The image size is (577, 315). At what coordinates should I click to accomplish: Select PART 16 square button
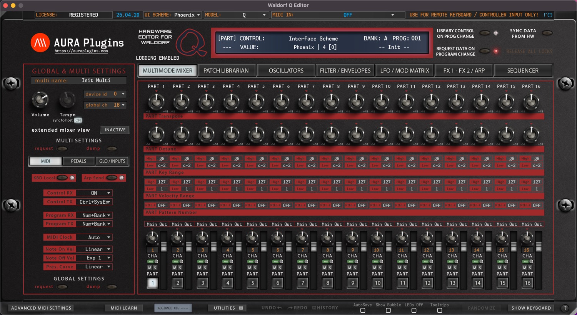[x=528, y=283]
